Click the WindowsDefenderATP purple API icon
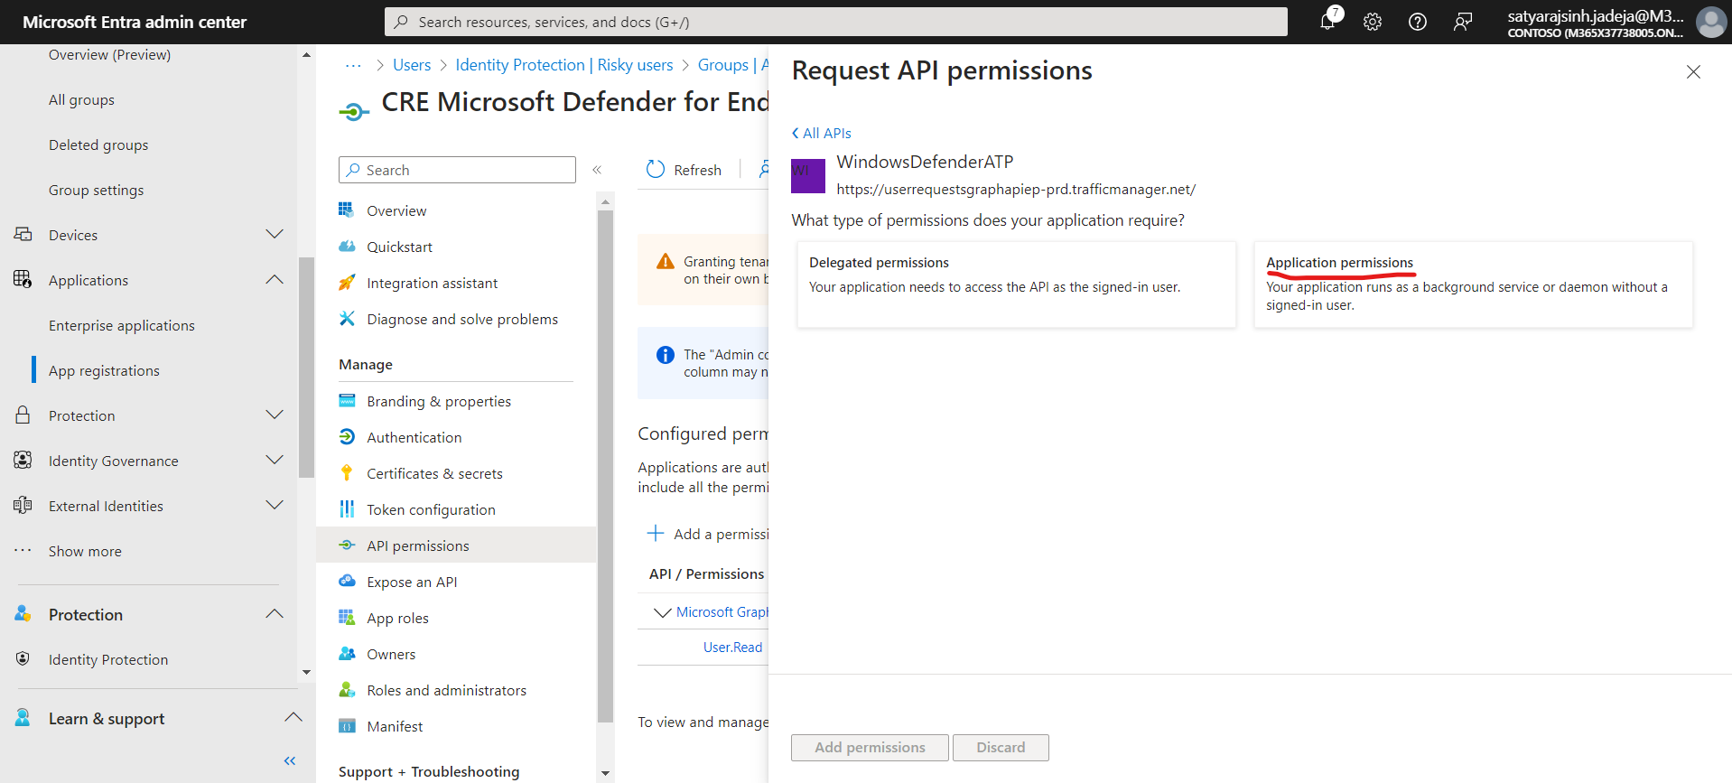1732x783 pixels. (x=808, y=176)
